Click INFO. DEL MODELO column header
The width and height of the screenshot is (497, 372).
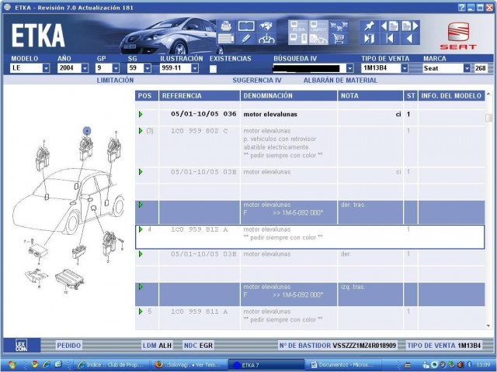pyautogui.click(x=451, y=96)
